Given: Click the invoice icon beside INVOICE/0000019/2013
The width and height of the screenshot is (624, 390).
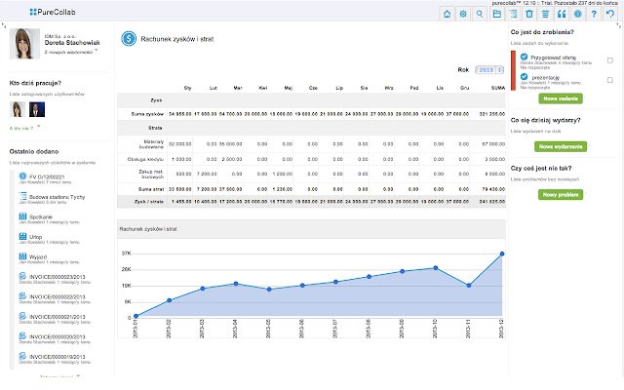Looking at the screenshot, I should coord(22,356).
